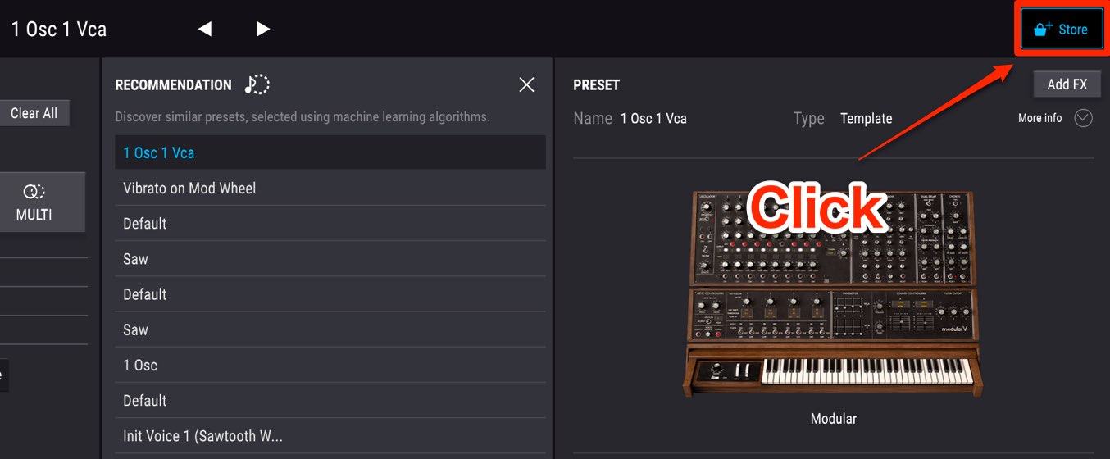Click the Add FX button

pyautogui.click(x=1067, y=84)
